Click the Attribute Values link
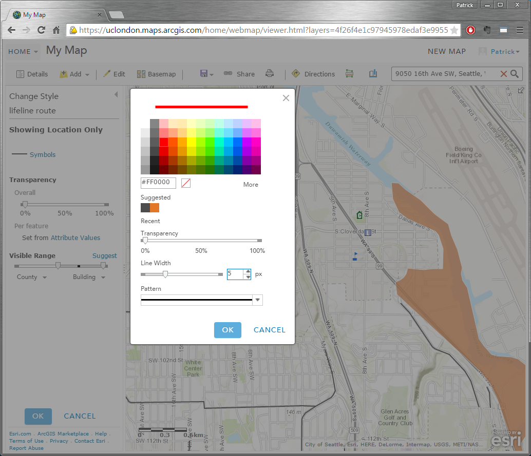 click(75, 238)
